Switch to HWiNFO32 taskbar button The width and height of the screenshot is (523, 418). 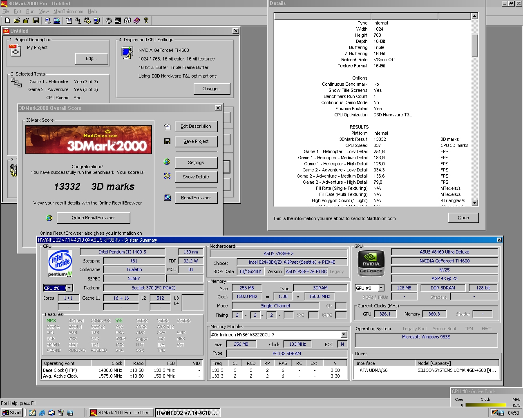188,413
